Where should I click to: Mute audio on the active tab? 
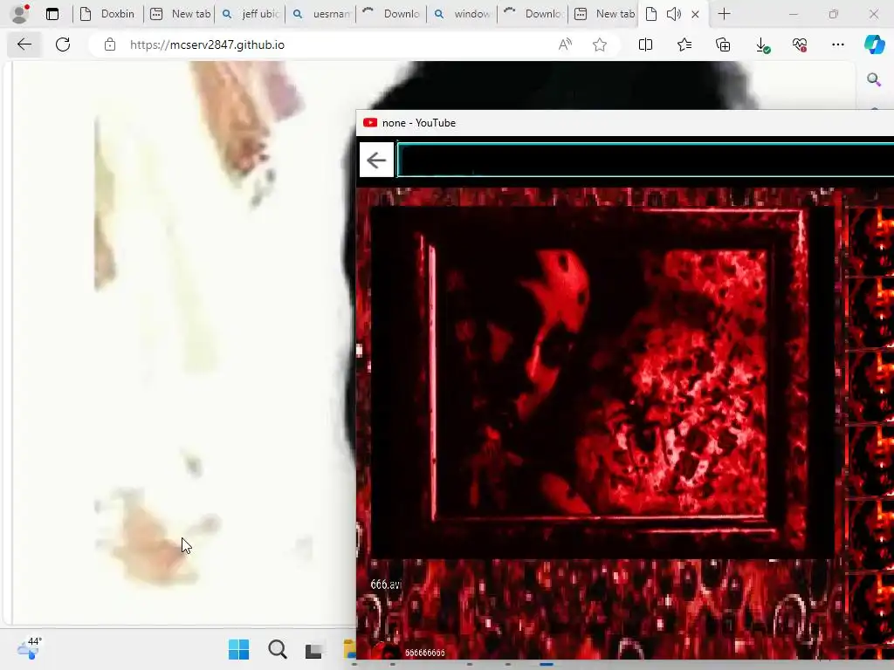(x=673, y=14)
